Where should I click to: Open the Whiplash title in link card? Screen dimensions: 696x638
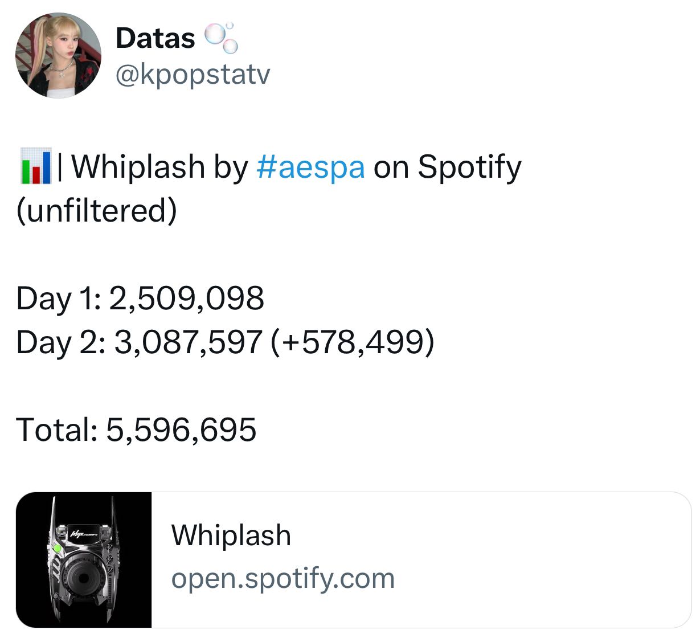pyautogui.click(x=231, y=535)
